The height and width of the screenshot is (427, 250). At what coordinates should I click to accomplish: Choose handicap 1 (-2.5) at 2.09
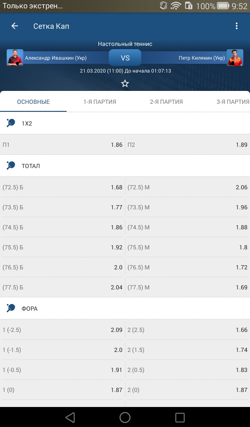pyautogui.click(x=62, y=330)
